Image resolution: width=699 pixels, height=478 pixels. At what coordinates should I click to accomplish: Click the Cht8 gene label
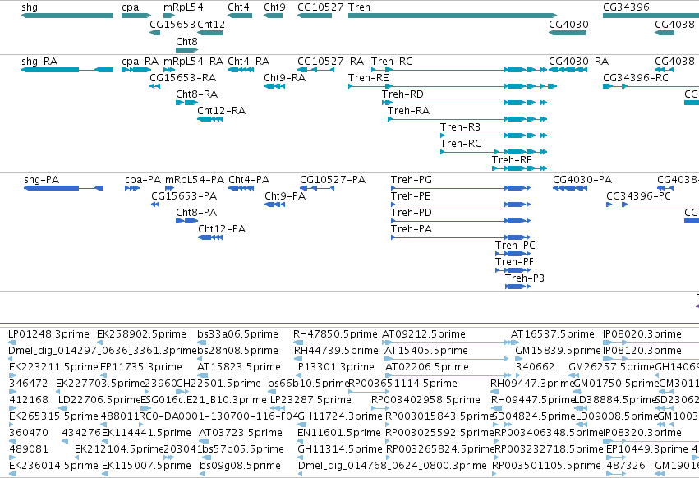coord(186,41)
